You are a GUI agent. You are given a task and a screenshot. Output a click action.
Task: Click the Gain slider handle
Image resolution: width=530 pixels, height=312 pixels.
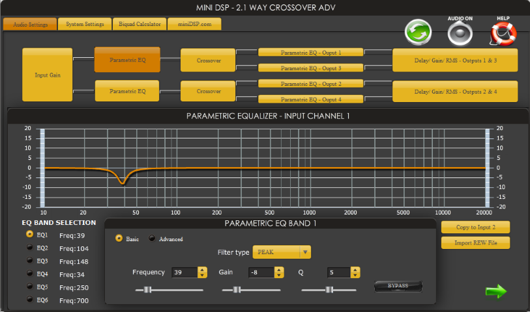[237, 290]
